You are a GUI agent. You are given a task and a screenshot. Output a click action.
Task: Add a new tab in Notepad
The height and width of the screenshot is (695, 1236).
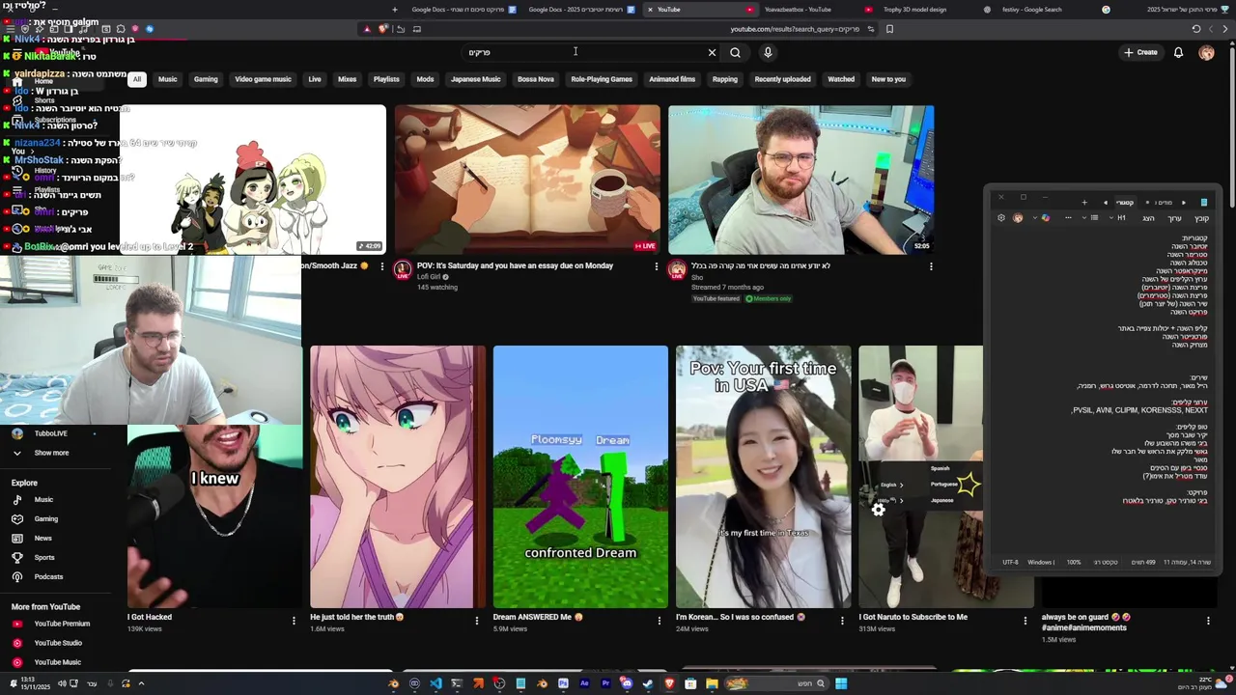coord(1084,203)
